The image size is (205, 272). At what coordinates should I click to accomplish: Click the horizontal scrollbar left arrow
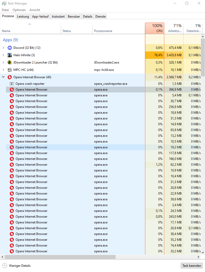click(x=2, y=257)
